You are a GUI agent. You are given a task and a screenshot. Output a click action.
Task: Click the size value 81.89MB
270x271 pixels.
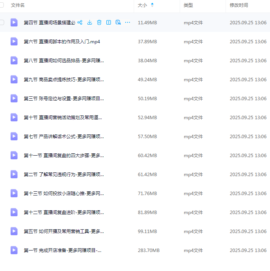[147, 213]
